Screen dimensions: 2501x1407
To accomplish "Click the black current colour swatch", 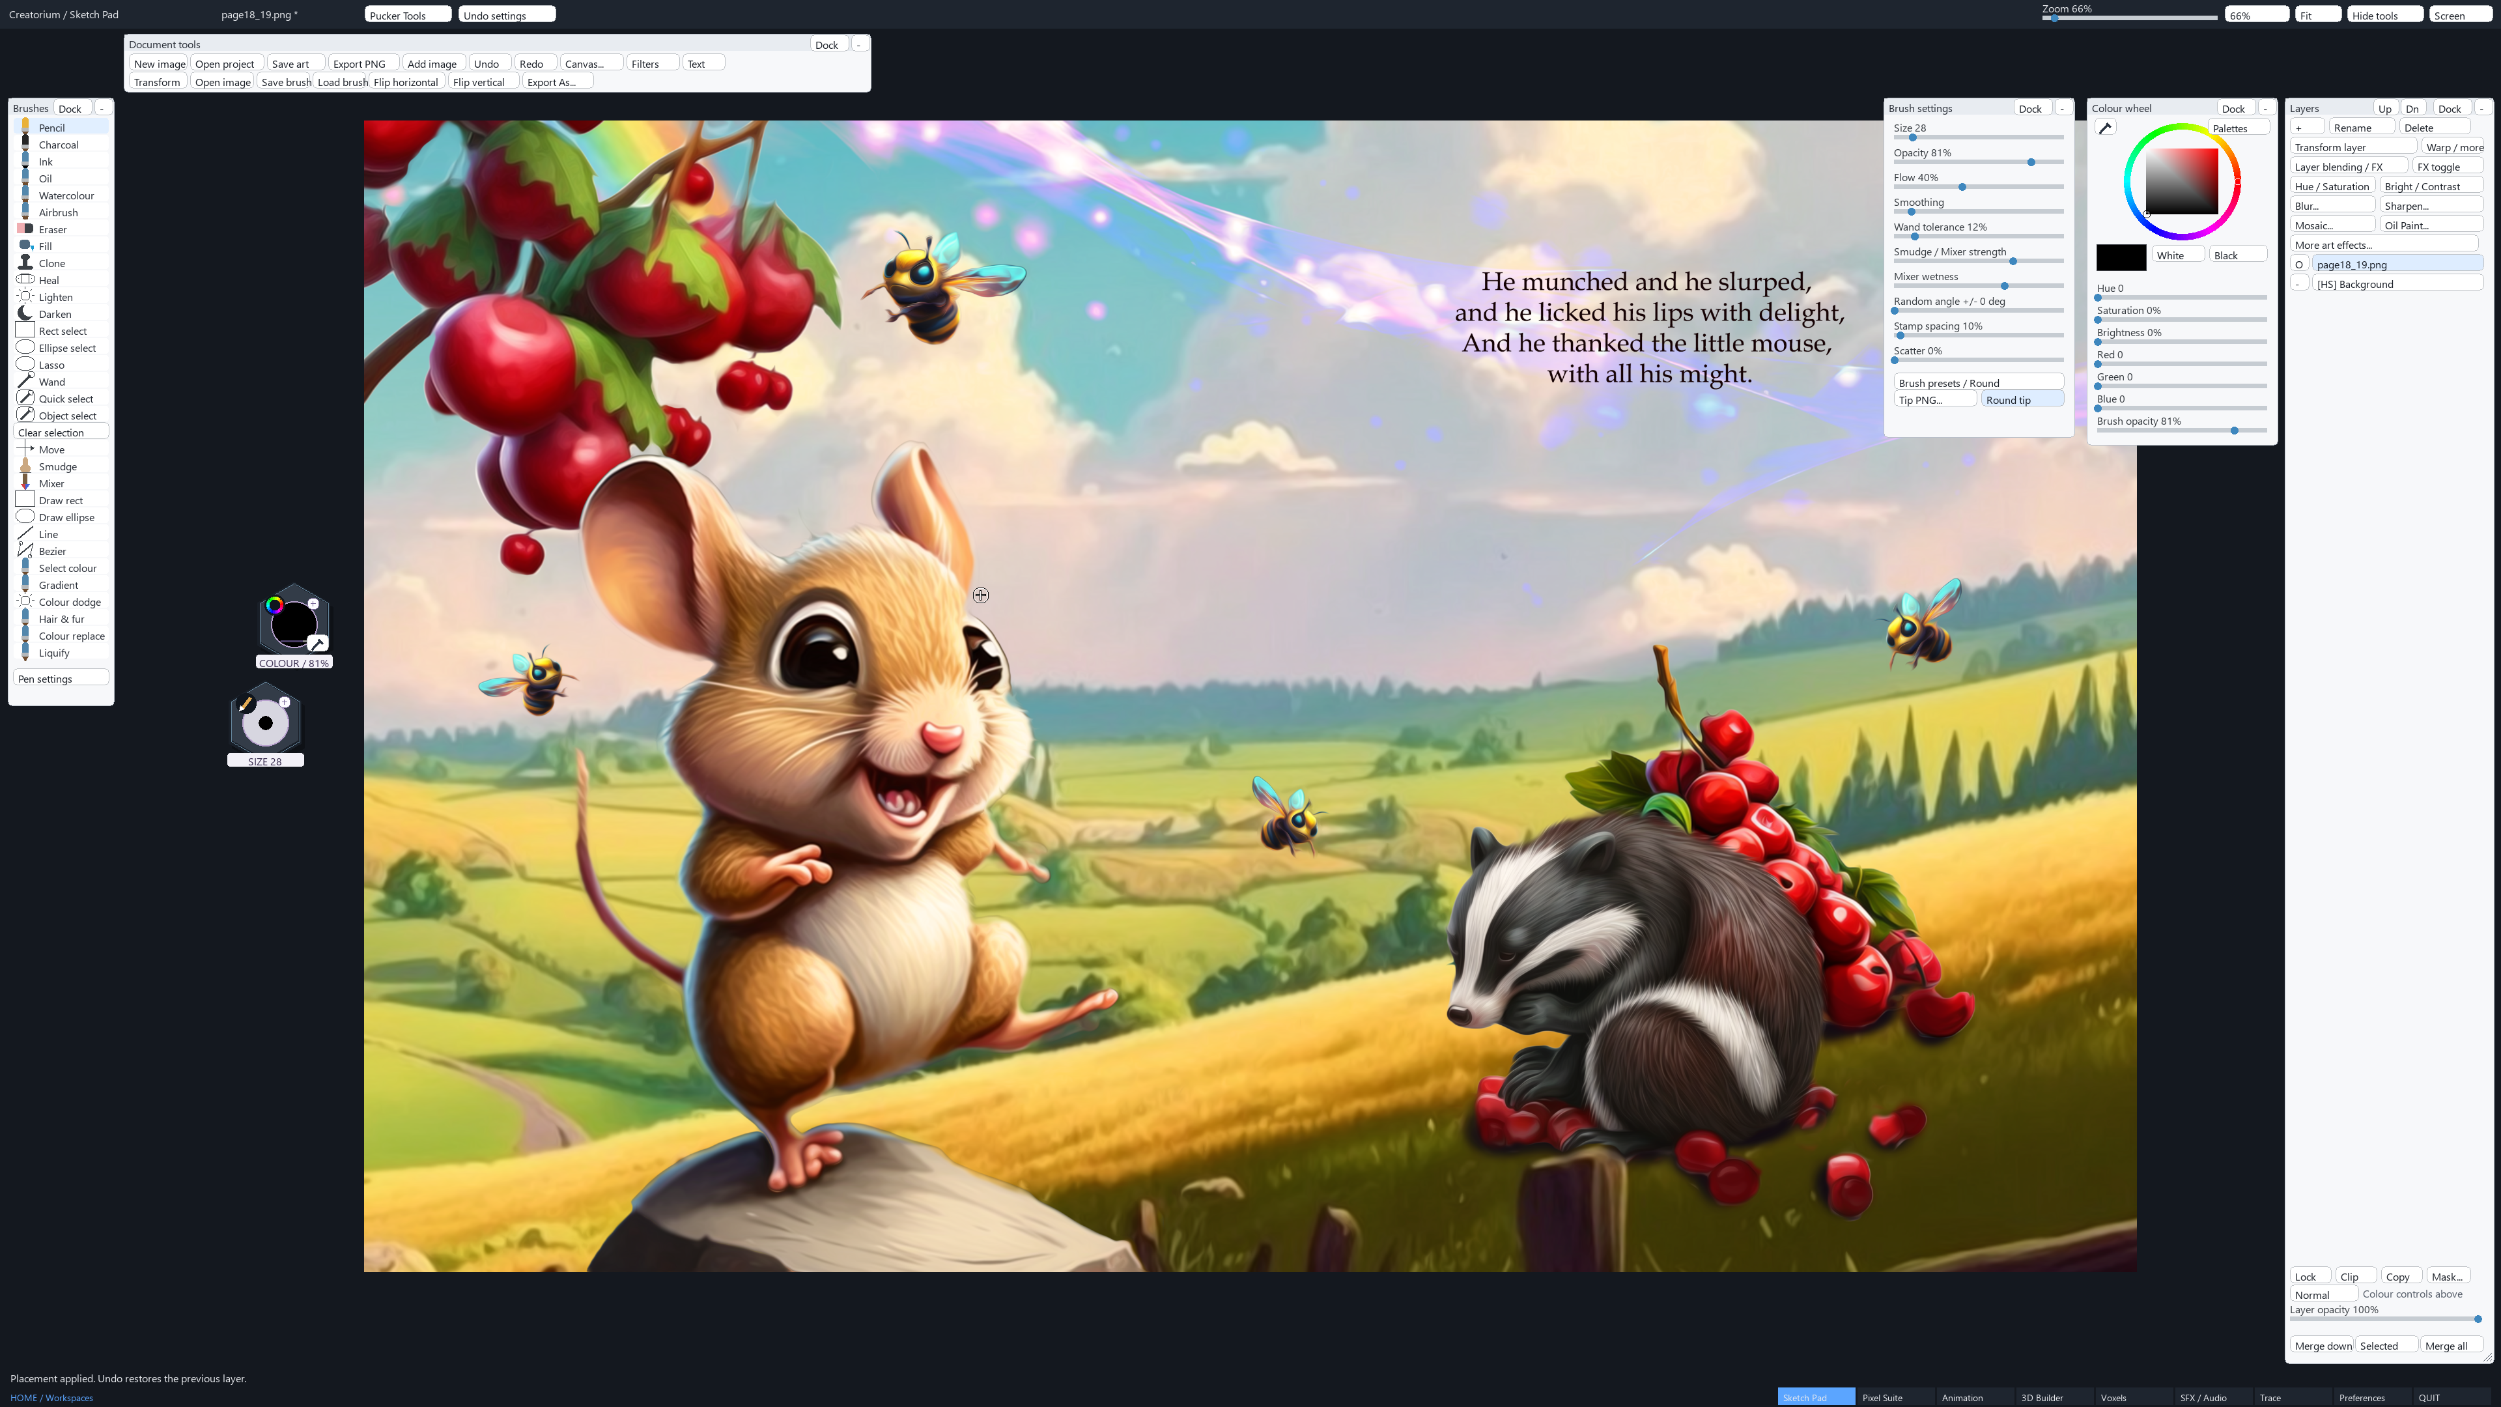I will click(2121, 257).
